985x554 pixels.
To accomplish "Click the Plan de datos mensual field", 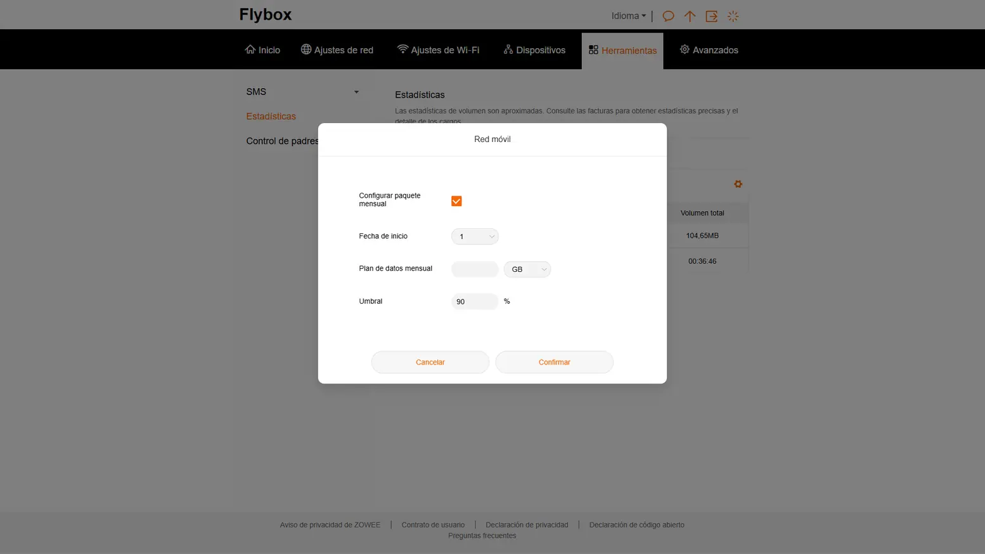I will pyautogui.click(x=475, y=269).
